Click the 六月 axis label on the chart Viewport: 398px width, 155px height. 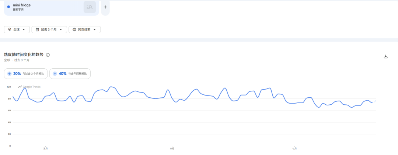click(172, 148)
